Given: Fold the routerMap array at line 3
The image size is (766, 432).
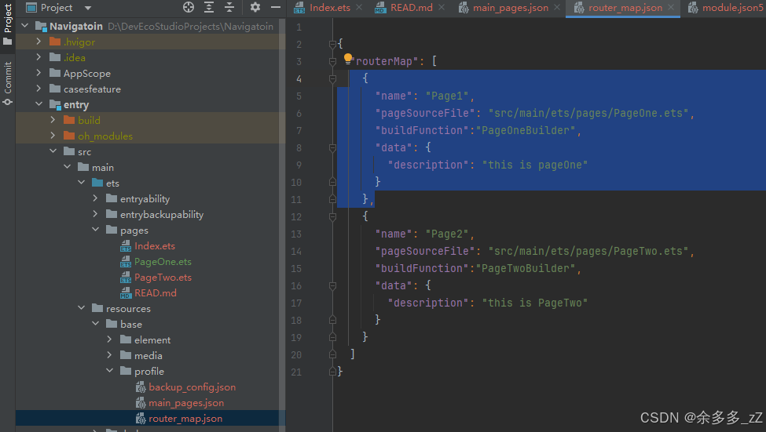Looking at the screenshot, I should 332,61.
